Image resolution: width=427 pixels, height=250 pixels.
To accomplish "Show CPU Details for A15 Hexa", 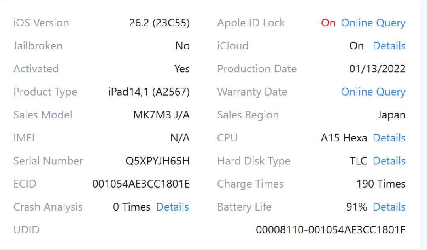I will point(389,137).
